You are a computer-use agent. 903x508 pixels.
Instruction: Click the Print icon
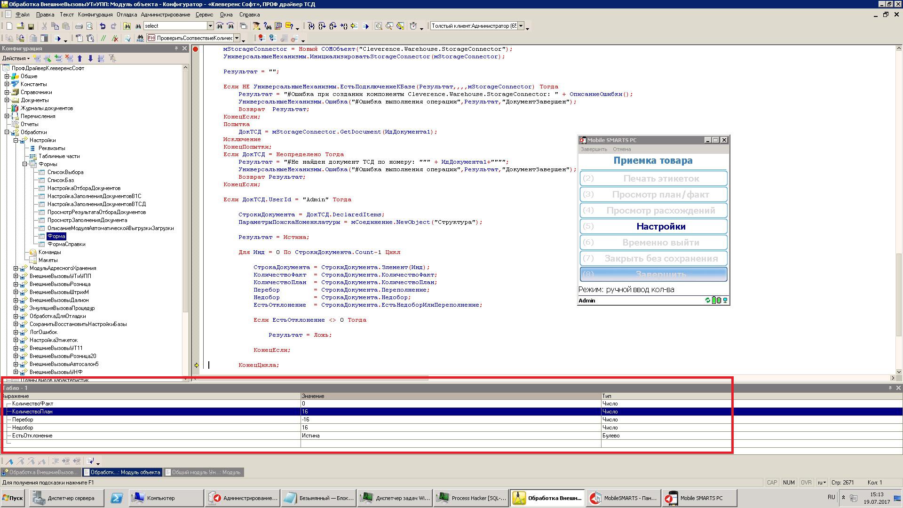tap(79, 26)
